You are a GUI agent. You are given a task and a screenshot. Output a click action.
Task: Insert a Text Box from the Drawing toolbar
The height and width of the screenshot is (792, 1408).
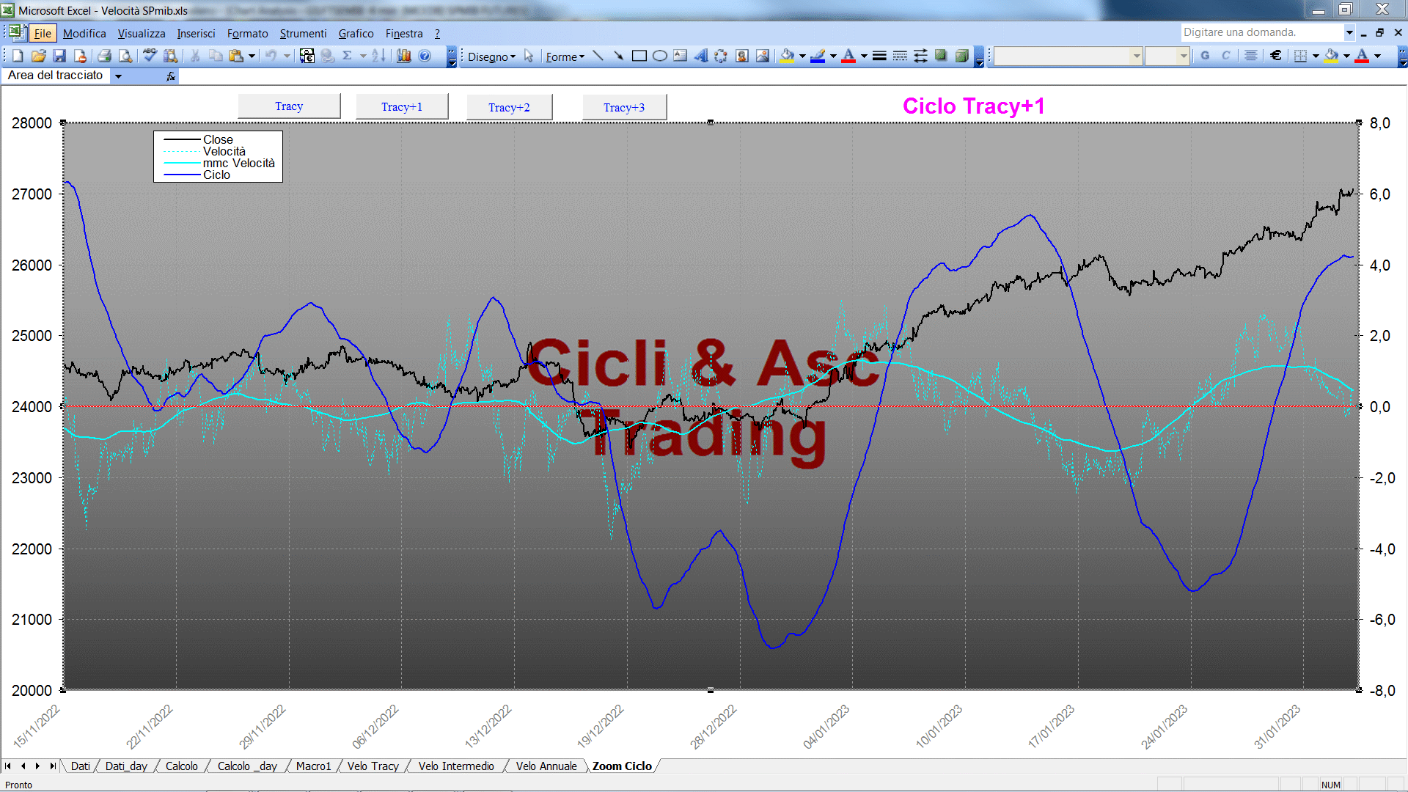click(681, 56)
